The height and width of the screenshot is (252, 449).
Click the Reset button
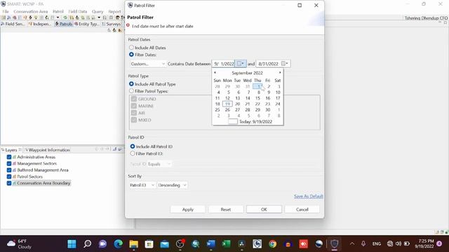click(226, 209)
